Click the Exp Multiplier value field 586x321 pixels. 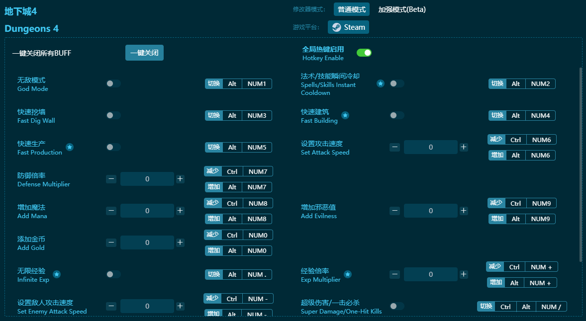click(430, 274)
